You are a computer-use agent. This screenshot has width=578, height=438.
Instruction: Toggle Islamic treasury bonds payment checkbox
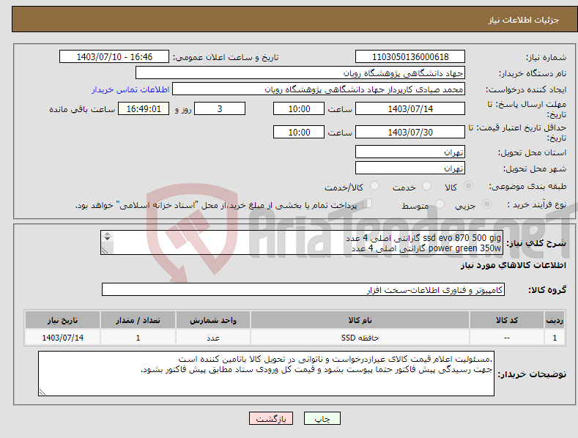(368, 204)
